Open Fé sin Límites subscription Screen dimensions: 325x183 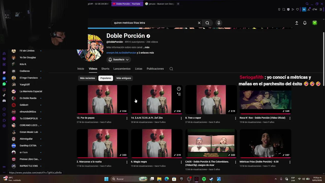pos(27,51)
